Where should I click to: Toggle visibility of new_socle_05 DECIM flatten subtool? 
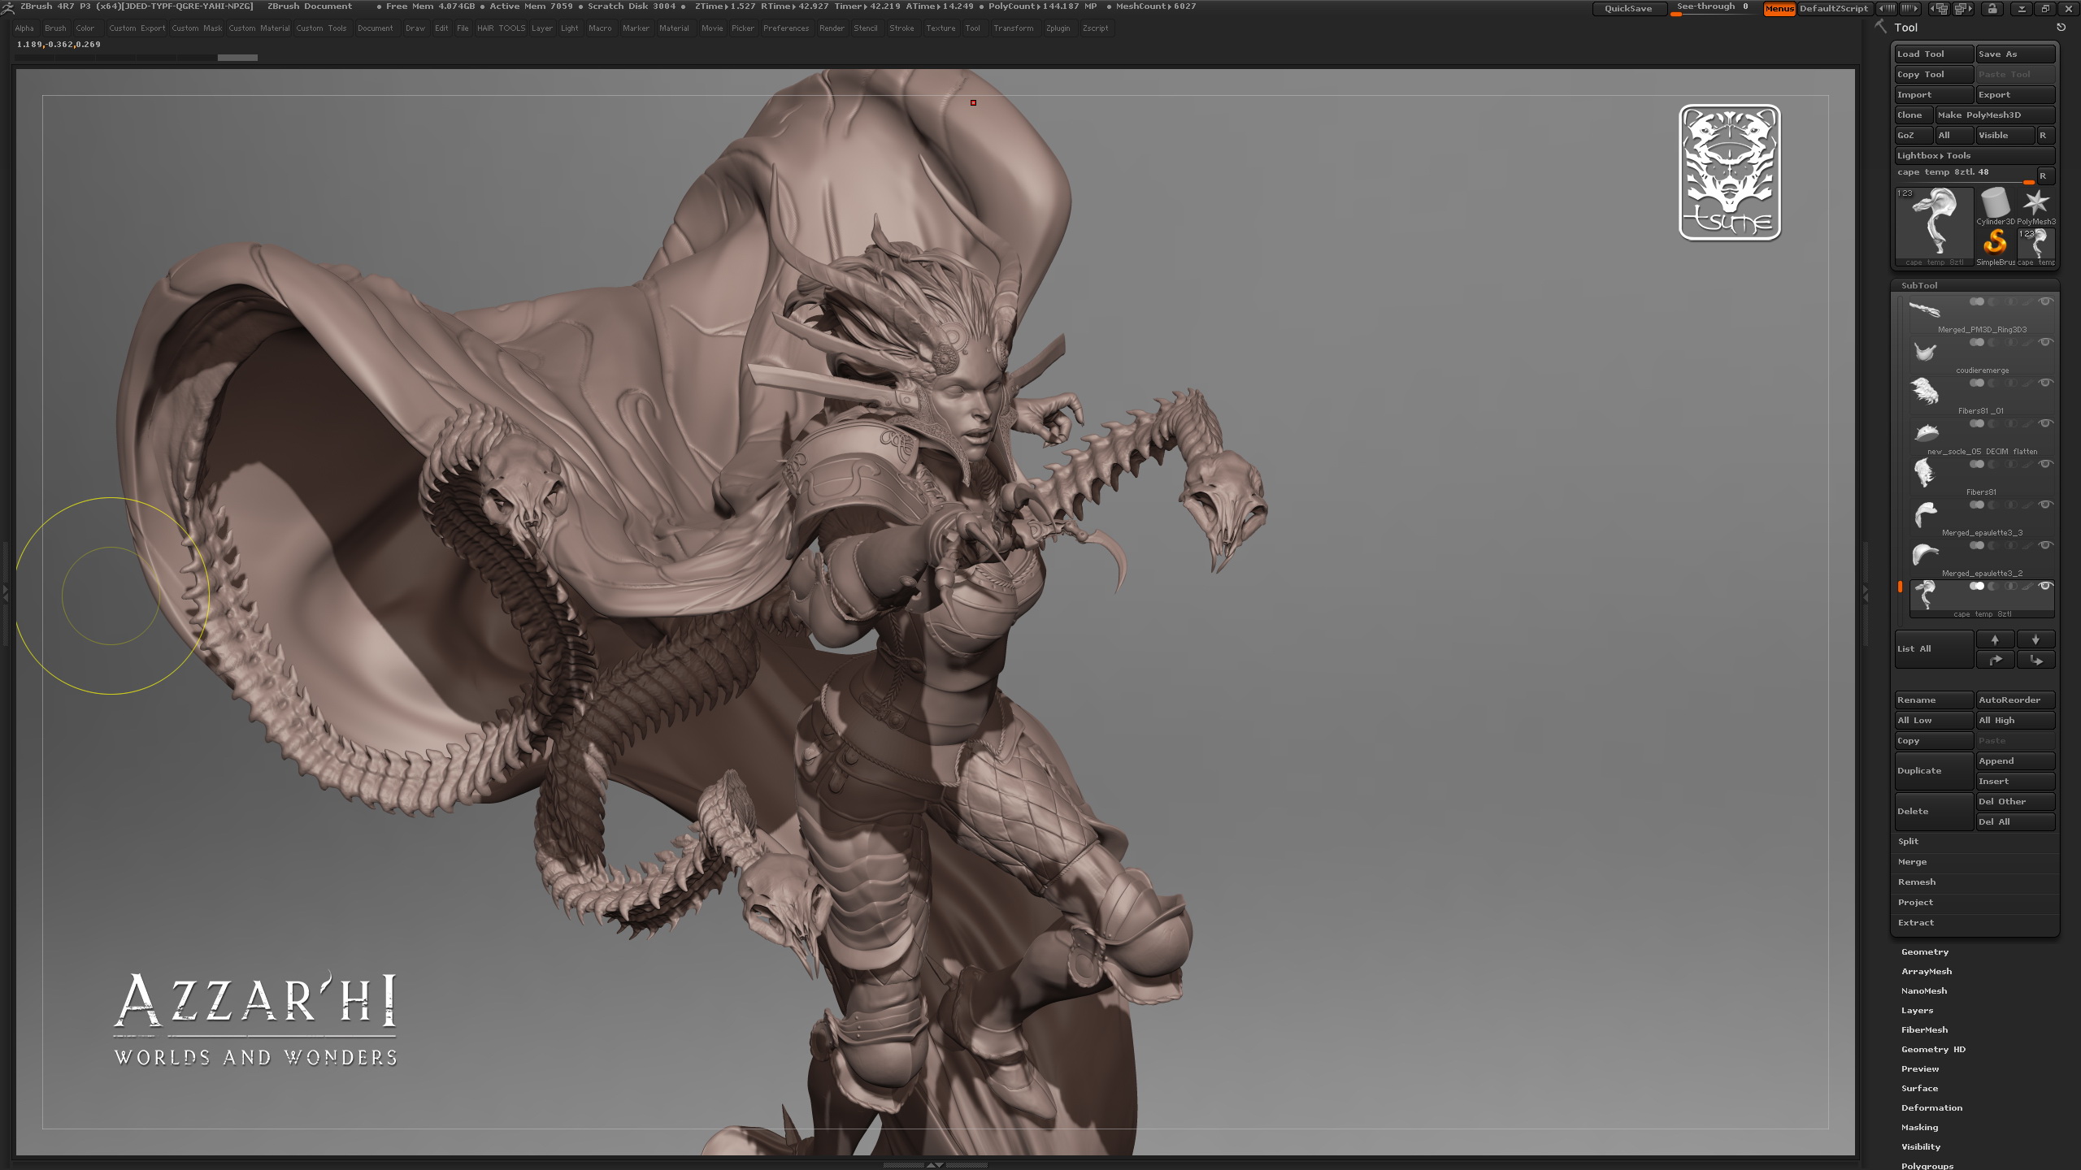2046,423
